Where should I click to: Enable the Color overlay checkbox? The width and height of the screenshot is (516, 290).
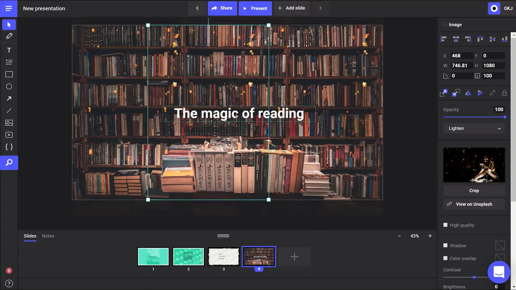point(445,258)
